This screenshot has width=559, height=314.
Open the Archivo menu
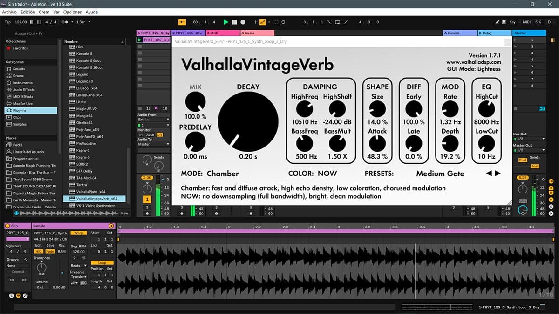point(9,12)
